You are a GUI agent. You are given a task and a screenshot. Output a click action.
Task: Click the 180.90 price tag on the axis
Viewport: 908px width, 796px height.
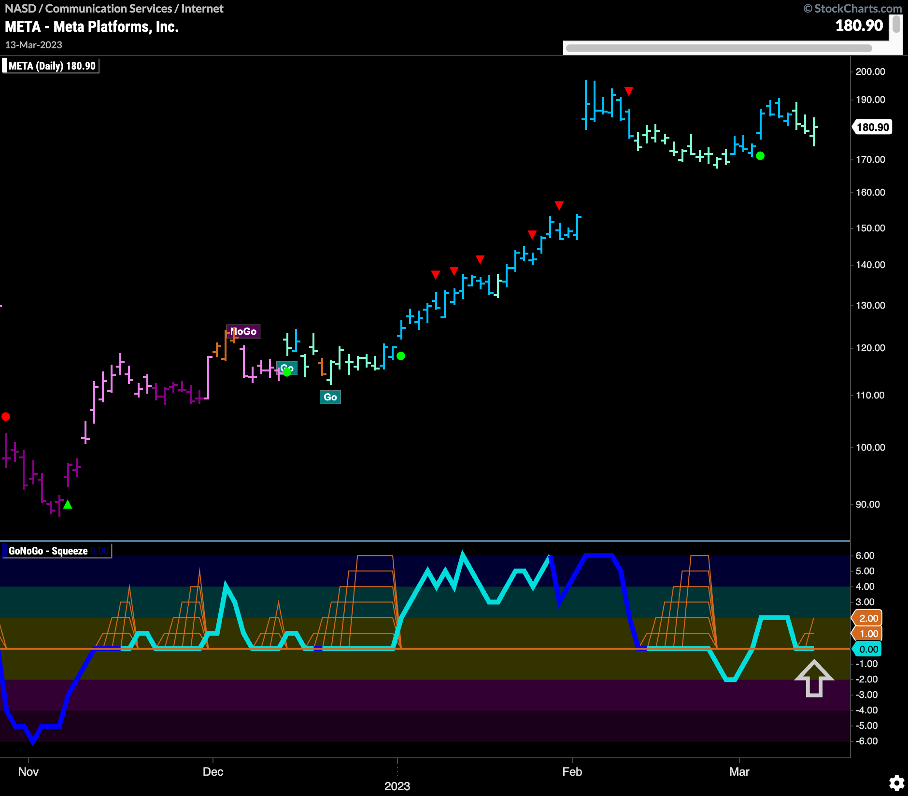pos(872,127)
